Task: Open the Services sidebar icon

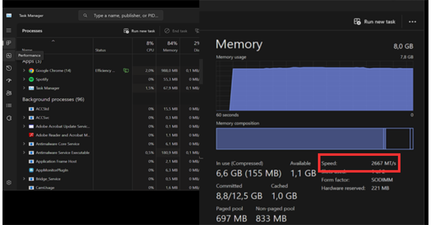Action: 9,118
